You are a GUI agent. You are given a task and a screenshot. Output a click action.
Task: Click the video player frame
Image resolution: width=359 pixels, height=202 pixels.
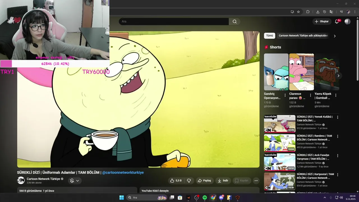[x=138, y=99]
